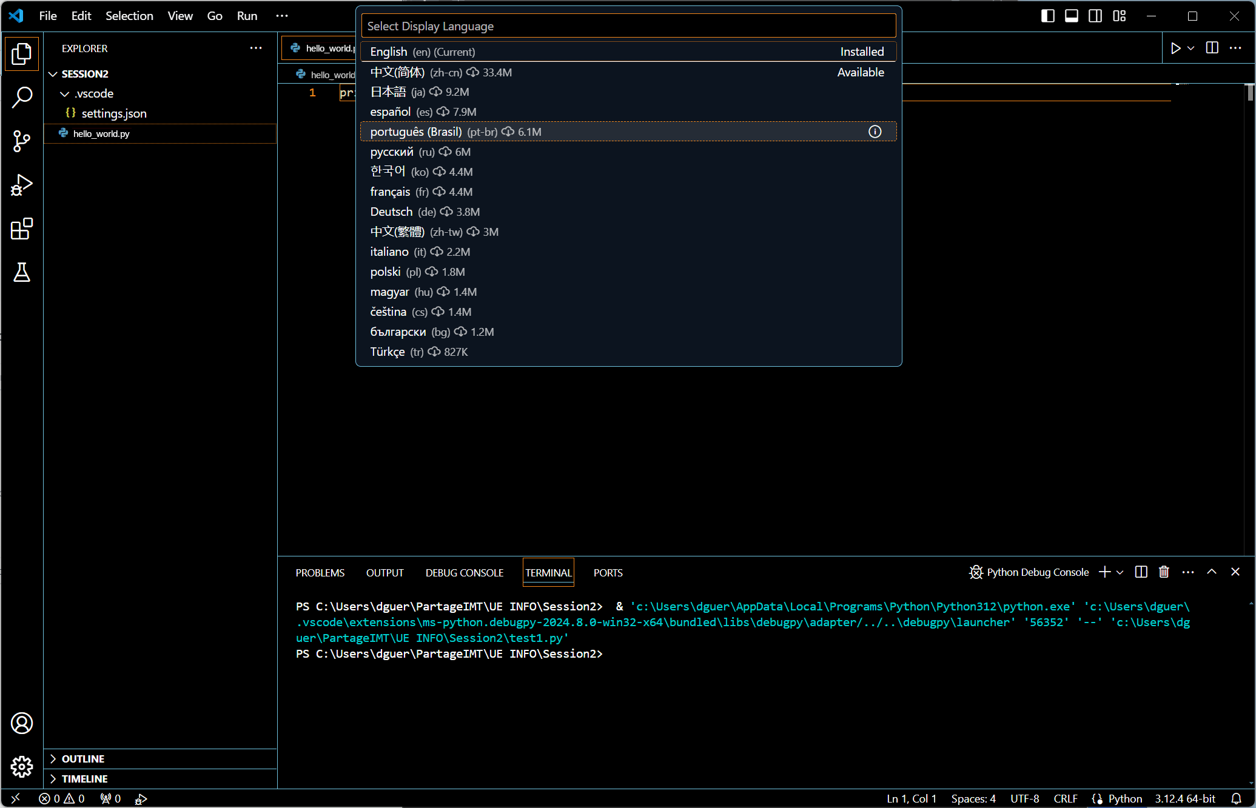Collapse the .vscode folder
The width and height of the screenshot is (1256, 808).
tap(65, 94)
